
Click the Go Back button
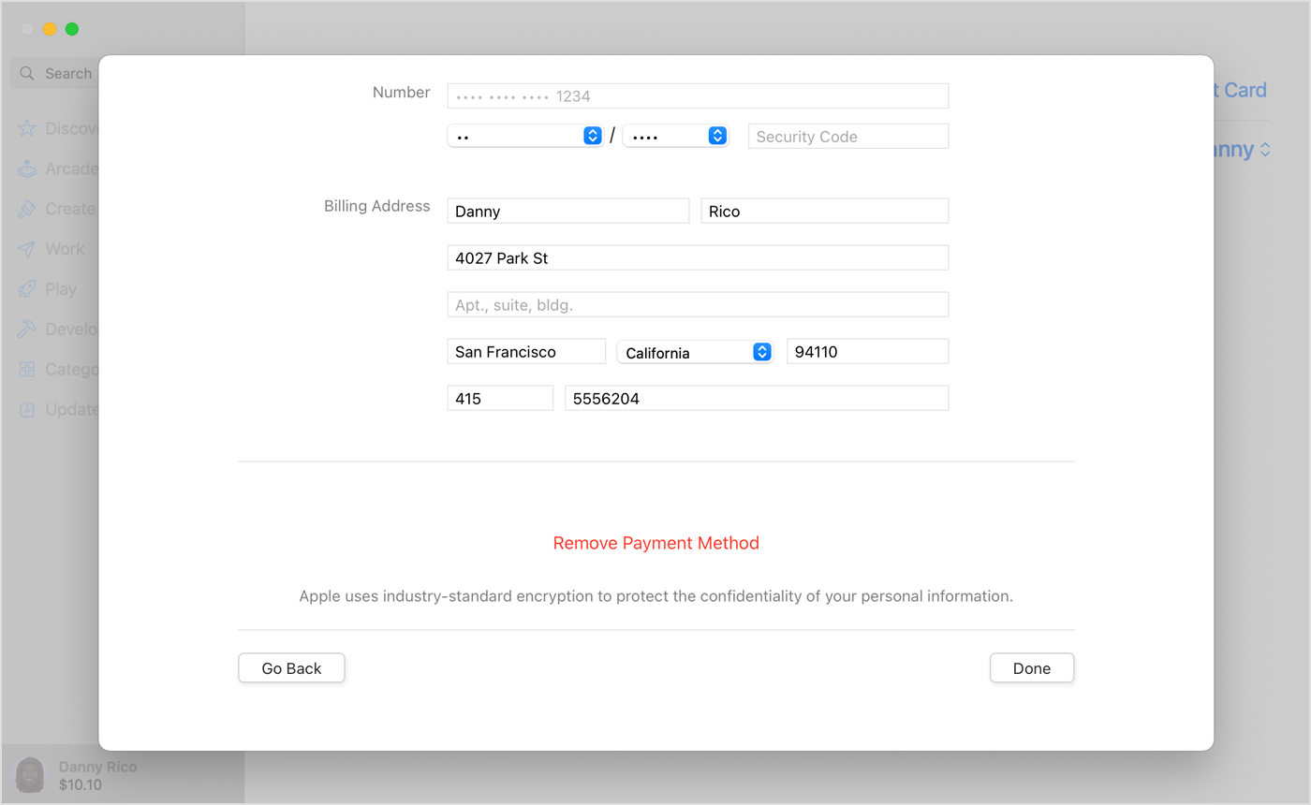(x=291, y=667)
